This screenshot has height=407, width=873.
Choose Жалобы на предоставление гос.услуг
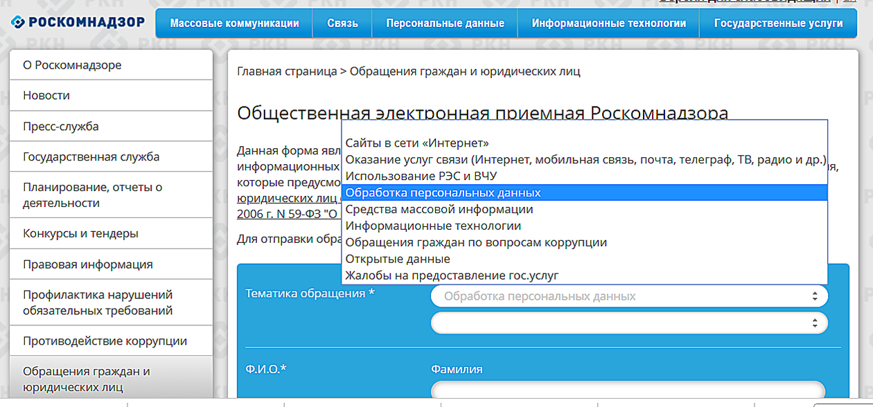(585, 275)
